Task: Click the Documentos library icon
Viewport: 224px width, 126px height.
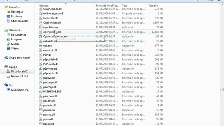Action: coord(8,35)
